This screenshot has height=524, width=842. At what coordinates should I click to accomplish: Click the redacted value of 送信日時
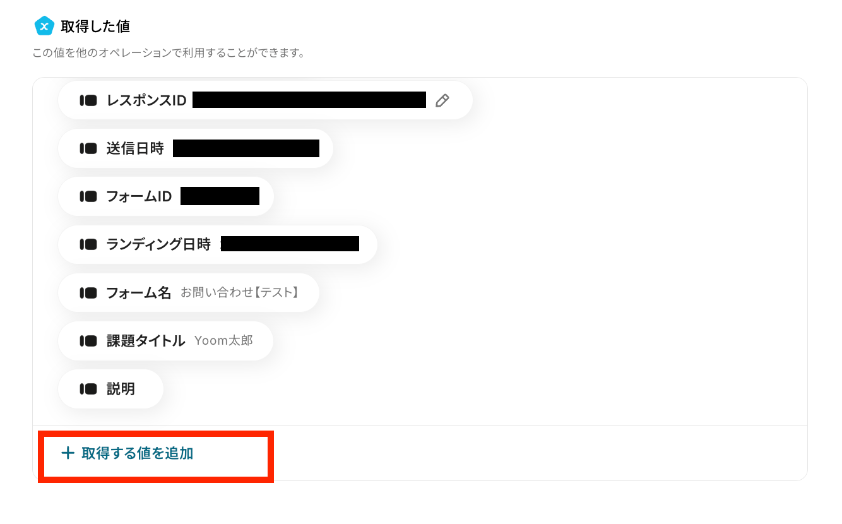click(x=246, y=148)
